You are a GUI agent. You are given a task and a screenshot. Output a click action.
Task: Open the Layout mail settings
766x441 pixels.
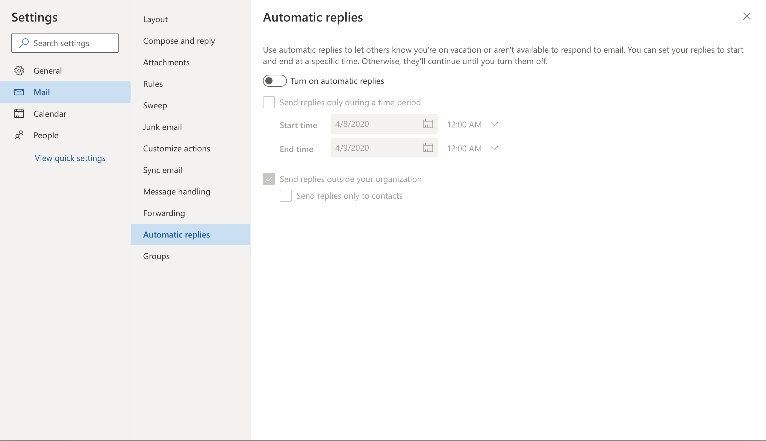[191, 19]
